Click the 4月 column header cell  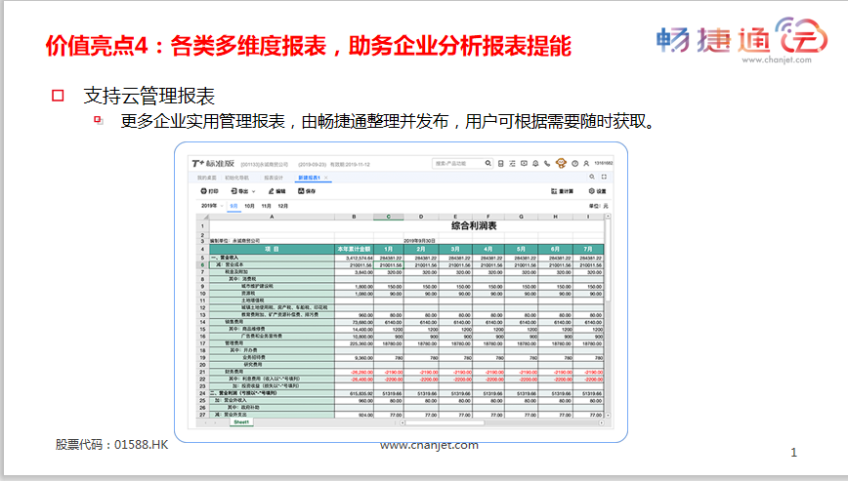(488, 249)
